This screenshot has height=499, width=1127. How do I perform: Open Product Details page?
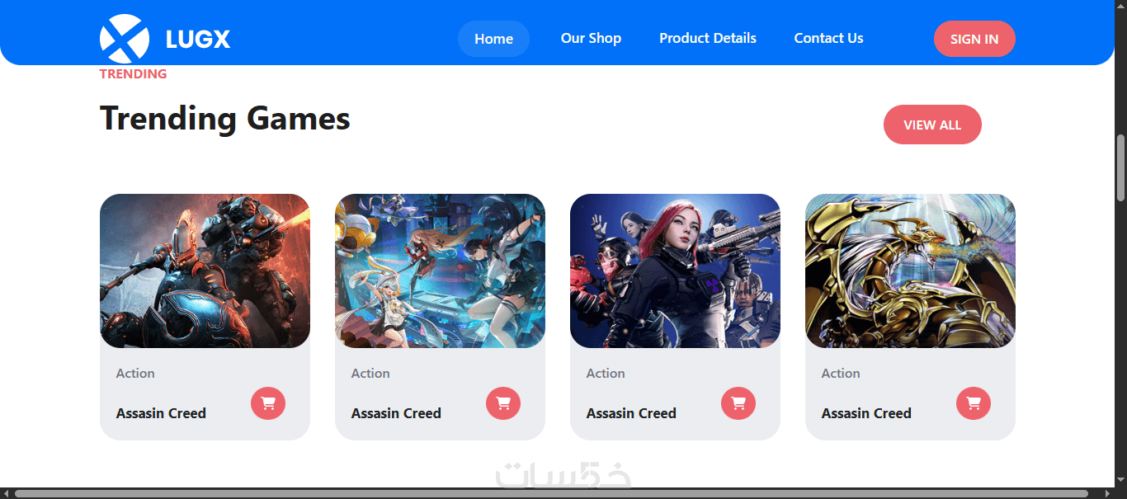pos(708,38)
